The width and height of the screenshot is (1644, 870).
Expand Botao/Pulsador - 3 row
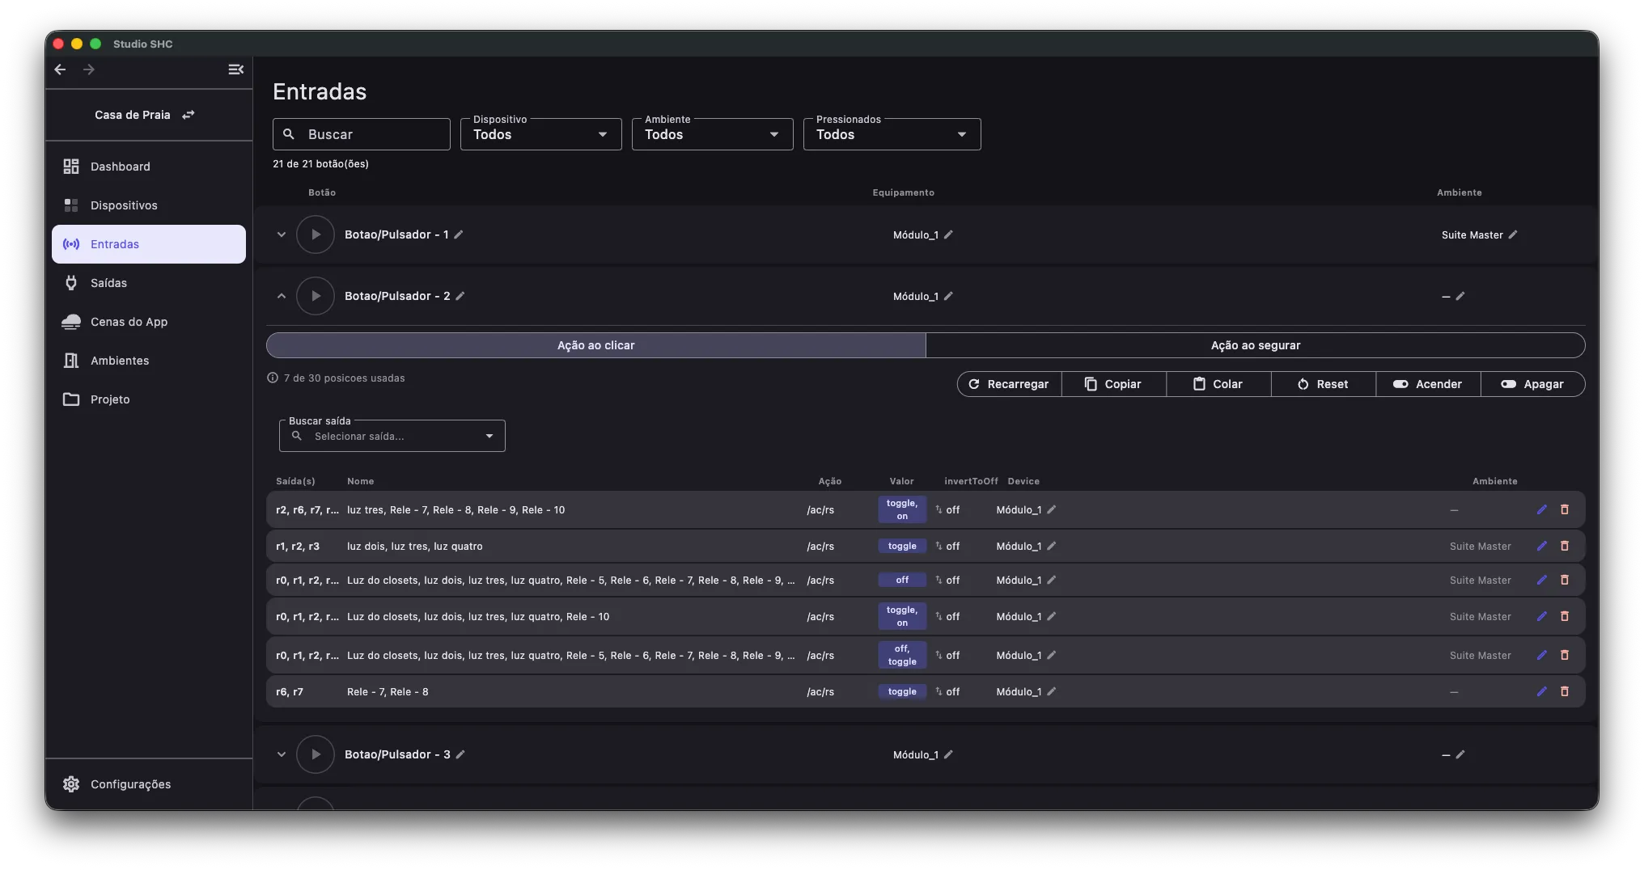click(x=282, y=754)
